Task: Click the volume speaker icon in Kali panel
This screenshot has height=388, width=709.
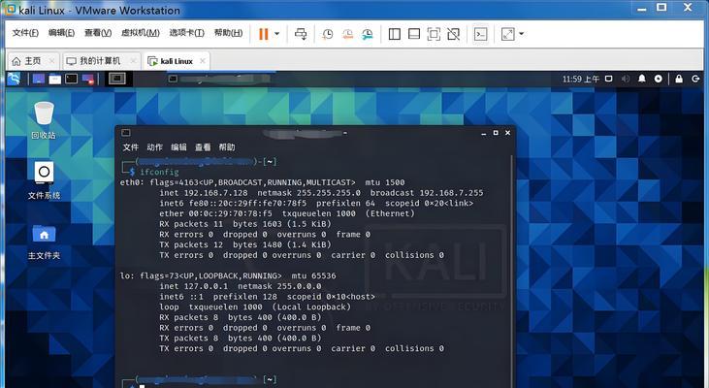Action: click(x=626, y=79)
